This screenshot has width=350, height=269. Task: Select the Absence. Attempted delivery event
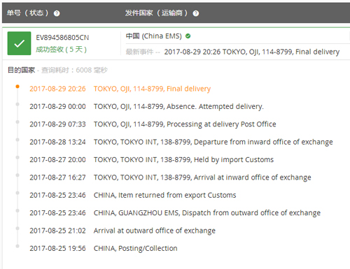pos(146,106)
